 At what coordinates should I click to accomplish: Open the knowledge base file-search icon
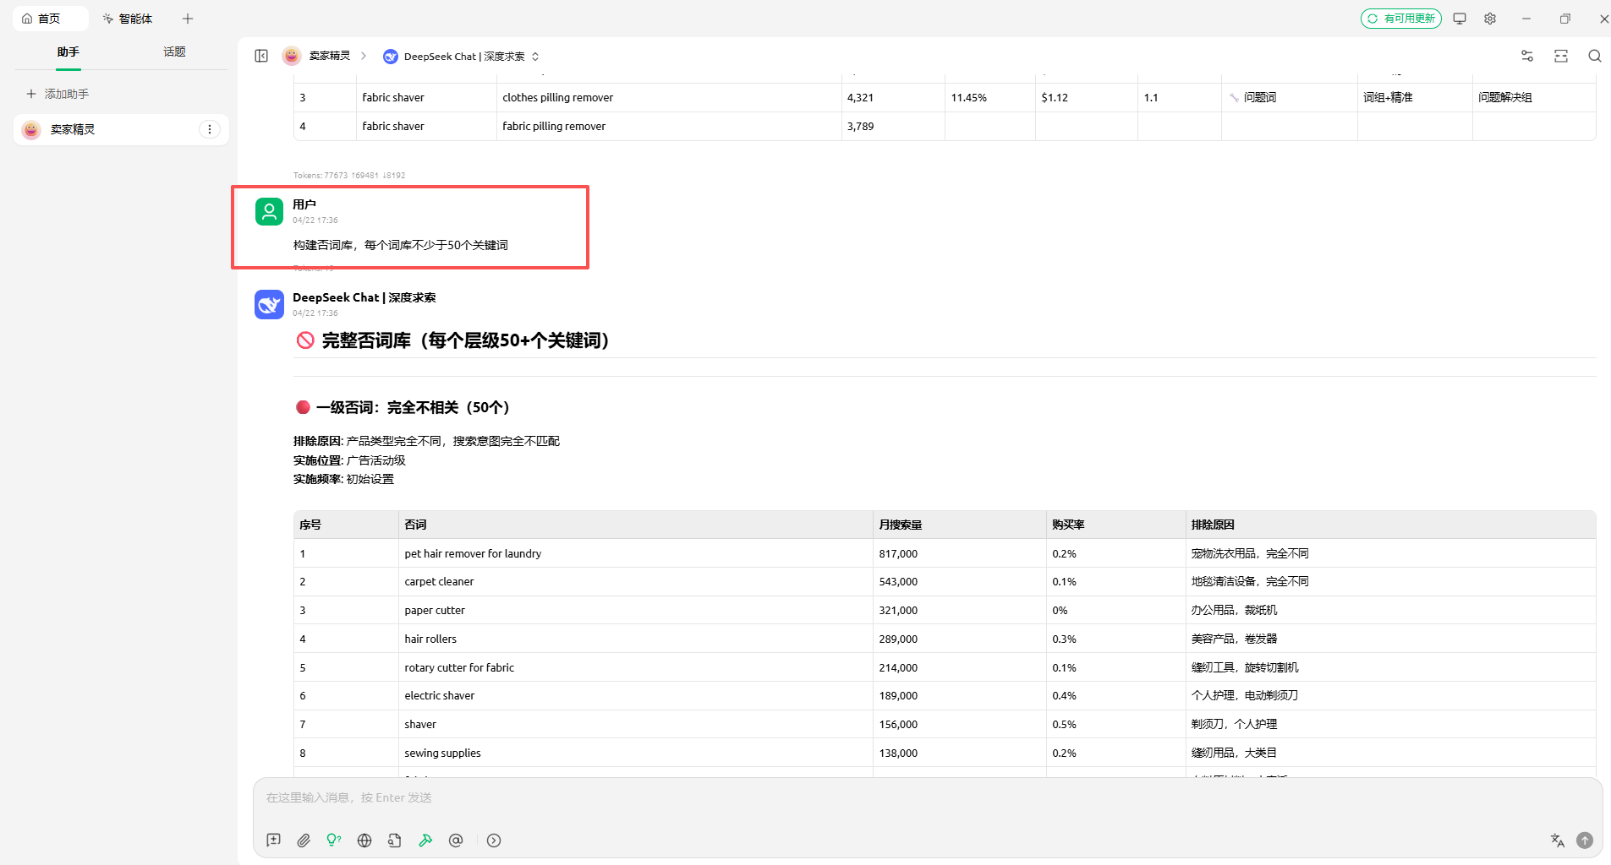tap(395, 840)
